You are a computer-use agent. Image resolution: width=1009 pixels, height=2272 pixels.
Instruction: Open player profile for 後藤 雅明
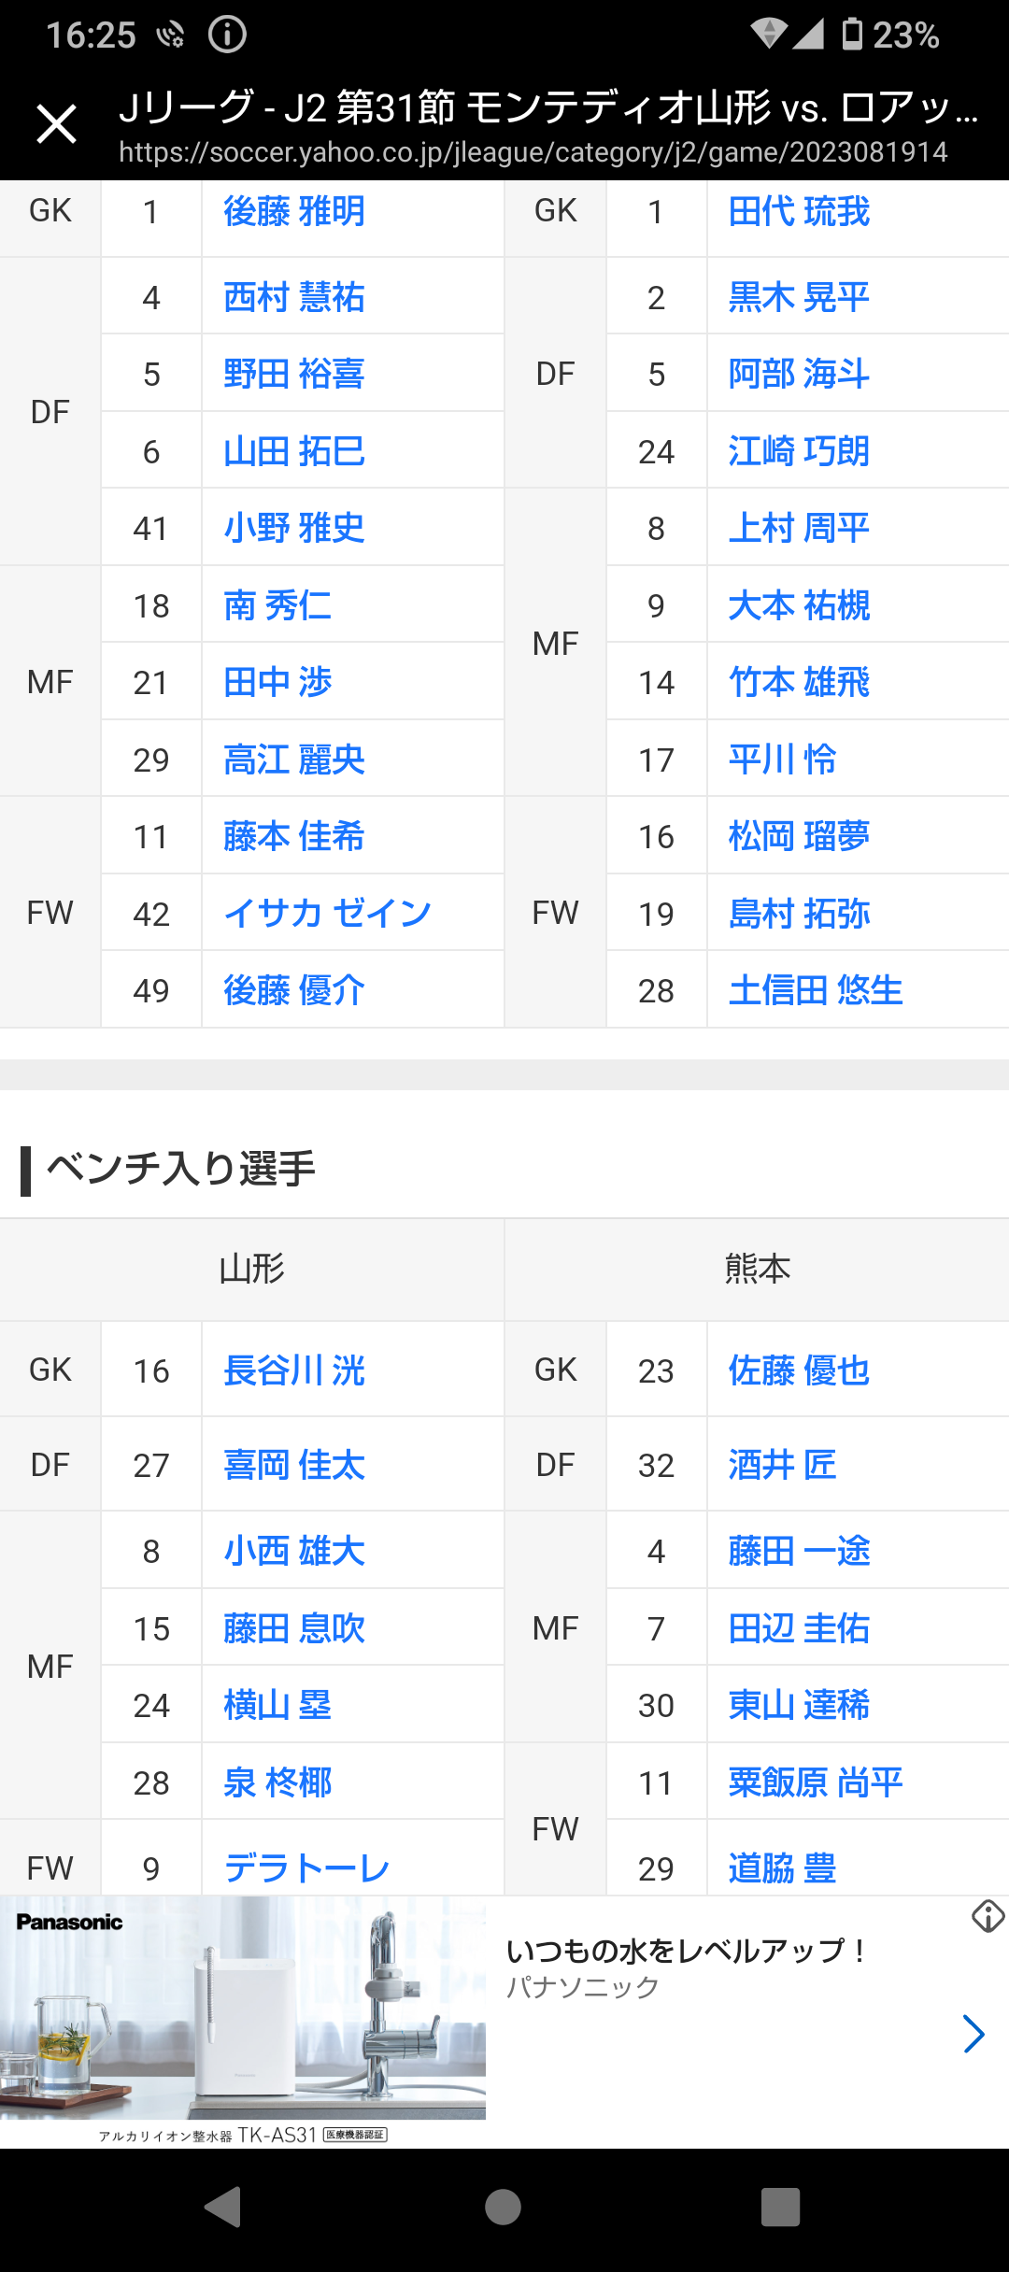294,212
